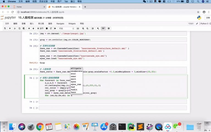Move the selected cell down
This screenshot has height=132, width=211.
pyautogui.click(x=33, y=28)
